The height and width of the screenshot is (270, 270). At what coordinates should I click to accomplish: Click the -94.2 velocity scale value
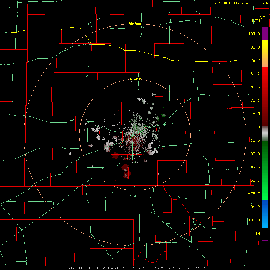[254, 207]
